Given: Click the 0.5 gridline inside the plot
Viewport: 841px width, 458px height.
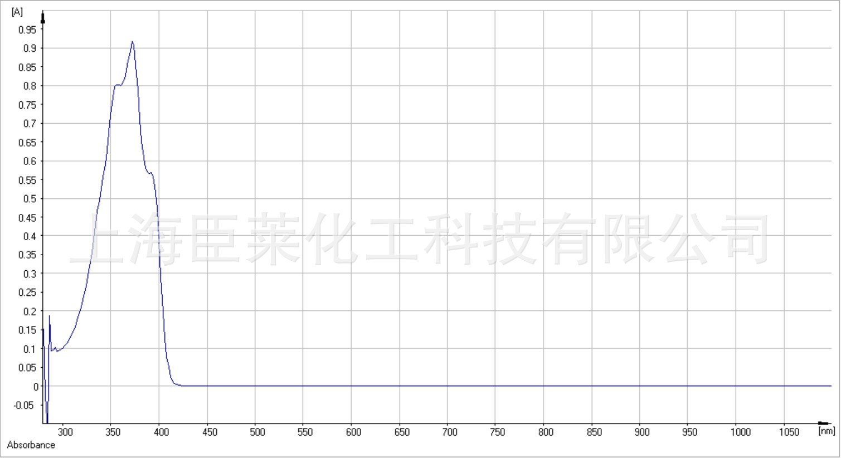Looking at the screenshot, I should click(x=390, y=197).
